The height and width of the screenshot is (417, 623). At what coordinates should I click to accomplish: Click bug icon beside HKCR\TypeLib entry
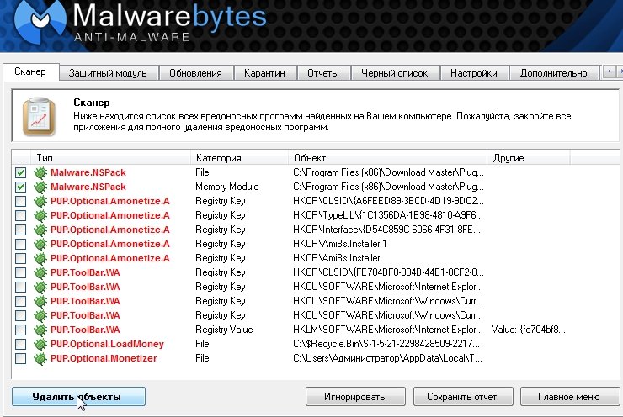[x=40, y=215]
